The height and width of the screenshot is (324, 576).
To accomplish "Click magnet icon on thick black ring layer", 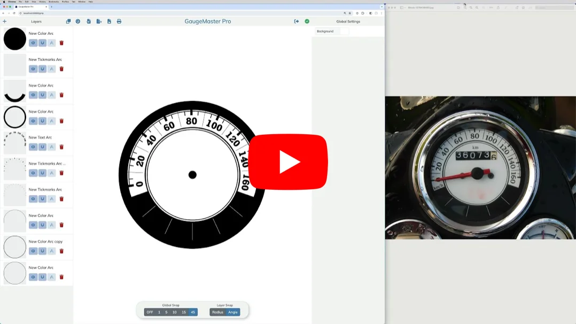I will click(42, 121).
